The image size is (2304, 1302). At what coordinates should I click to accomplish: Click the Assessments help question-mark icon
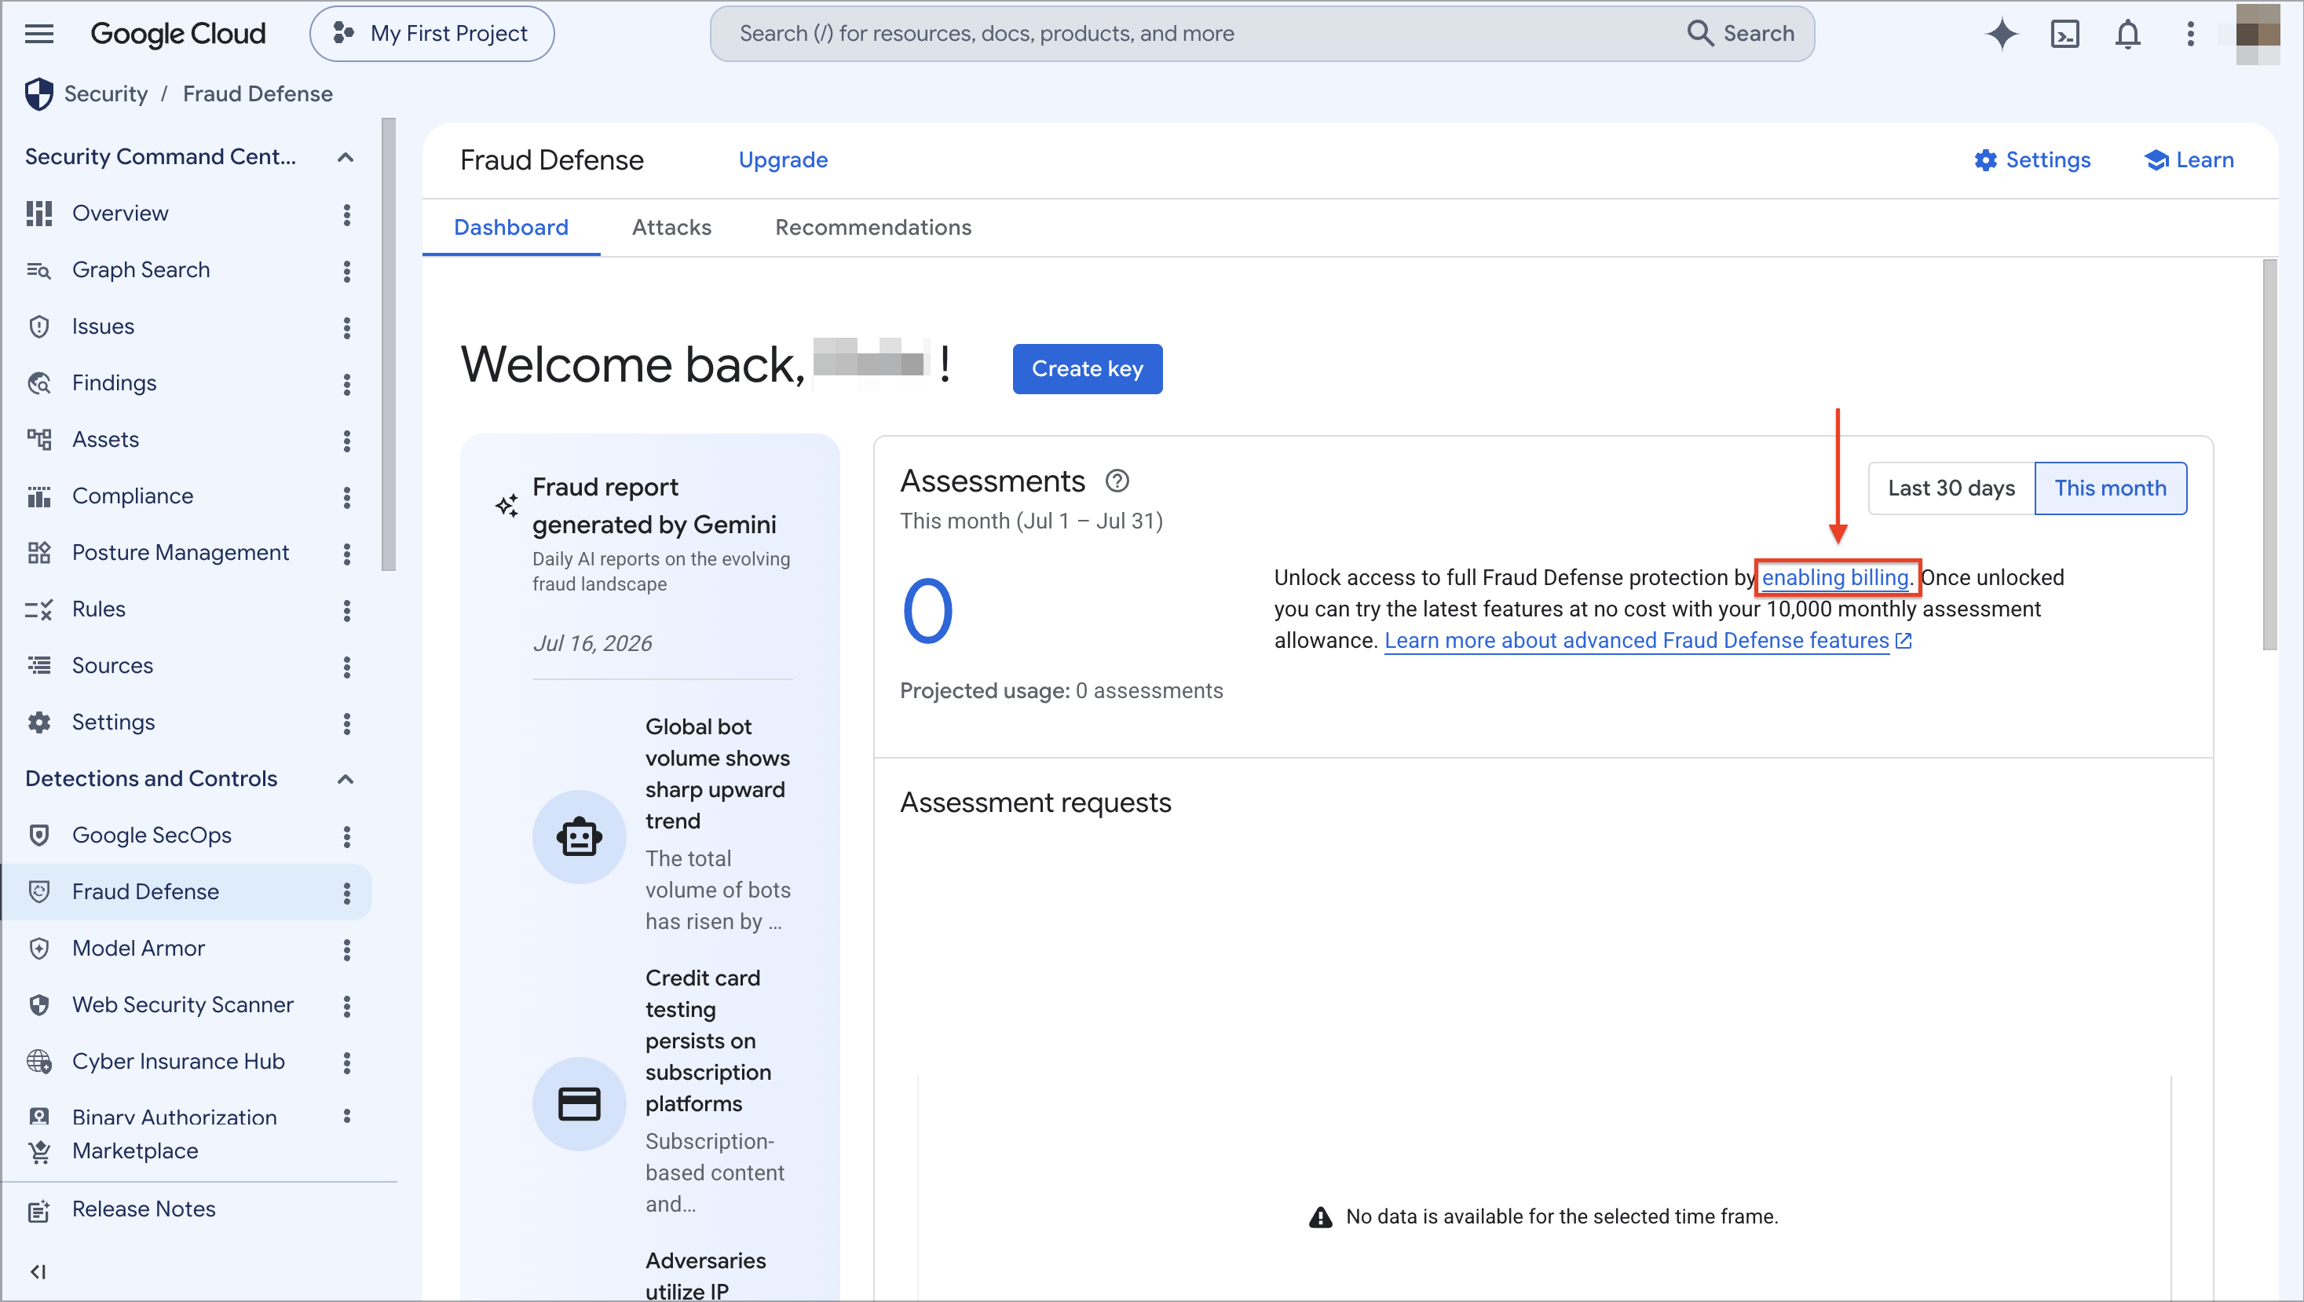[x=1117, y=481]
